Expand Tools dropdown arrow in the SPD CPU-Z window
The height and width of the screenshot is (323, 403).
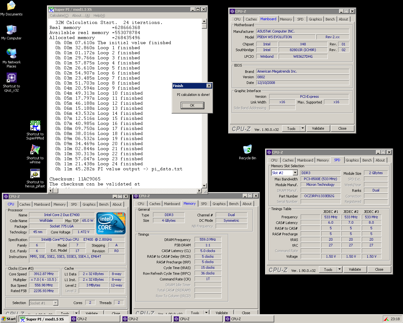point(340,269)
